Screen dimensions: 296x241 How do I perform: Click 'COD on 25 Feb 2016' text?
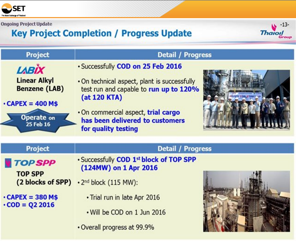coord(149,66)
